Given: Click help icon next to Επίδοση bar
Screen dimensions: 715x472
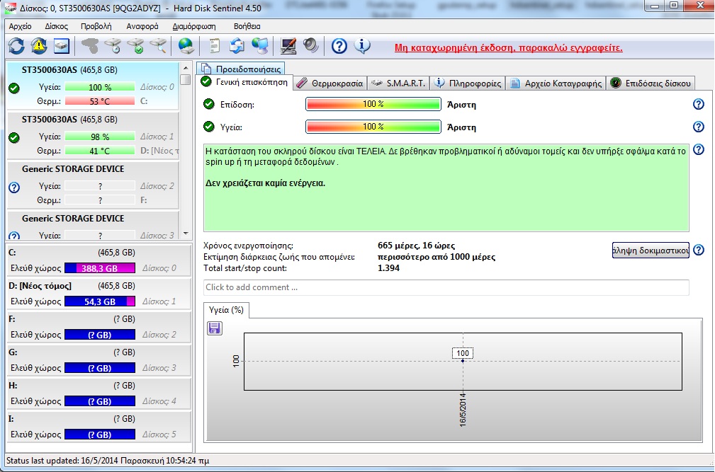Looking at the screenshot, I should point(699,104).
